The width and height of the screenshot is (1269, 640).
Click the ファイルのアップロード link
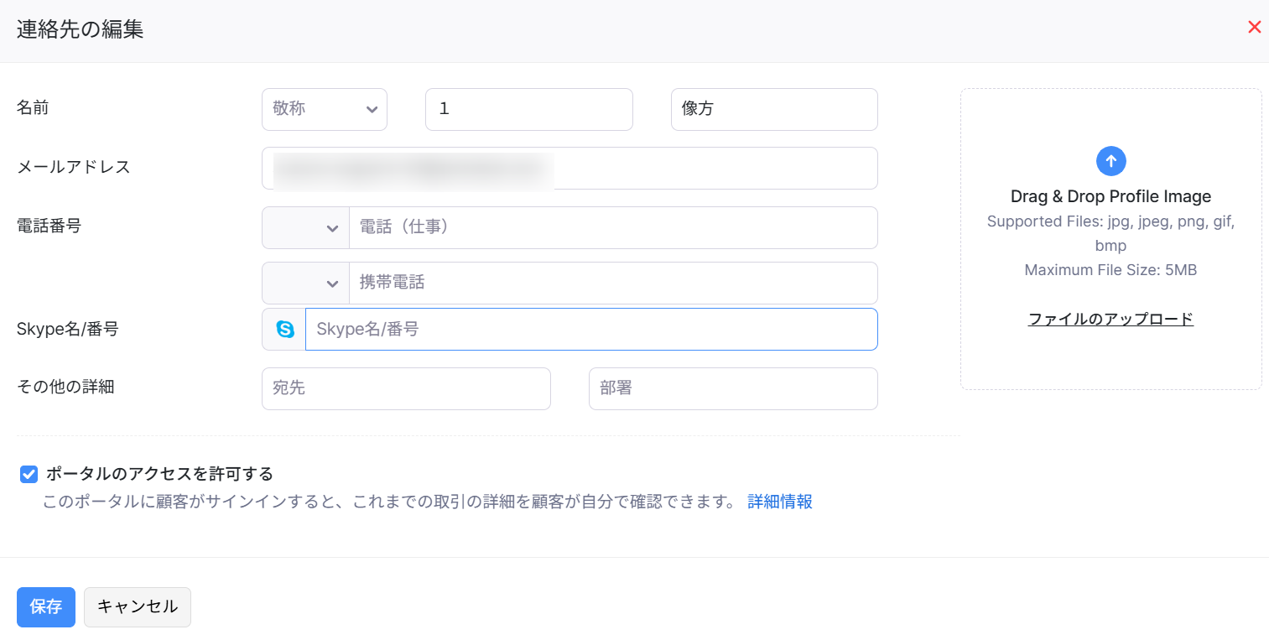click(1110, 319)
